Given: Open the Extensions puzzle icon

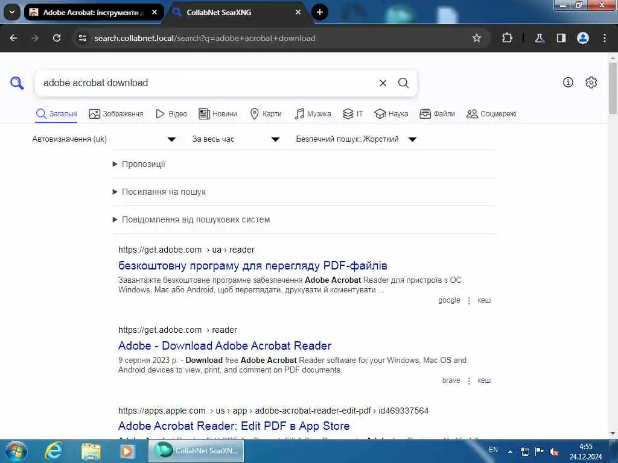Looking at the screenshot, I should click(507, 38).
